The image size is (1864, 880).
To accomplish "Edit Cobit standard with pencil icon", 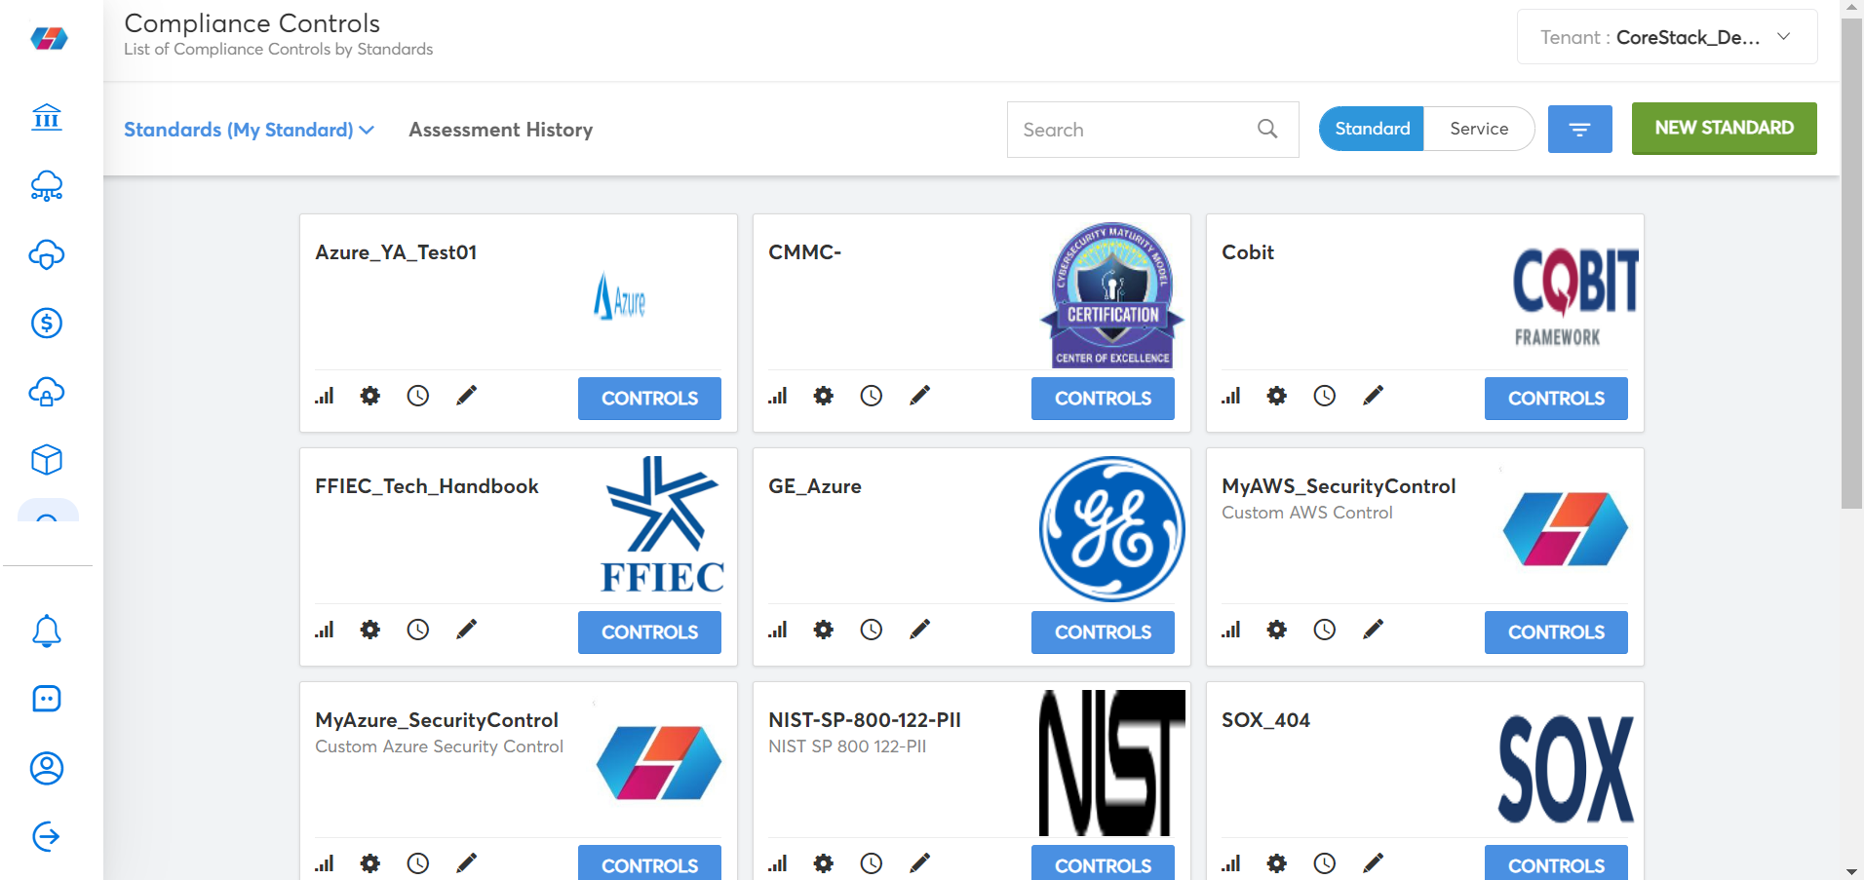I will [1374, 395].
